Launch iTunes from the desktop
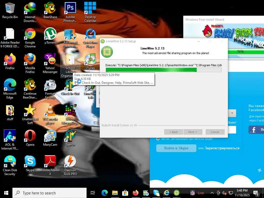This screenshot has width=264, height=198. pyautogui.click(x=90, y=61)
